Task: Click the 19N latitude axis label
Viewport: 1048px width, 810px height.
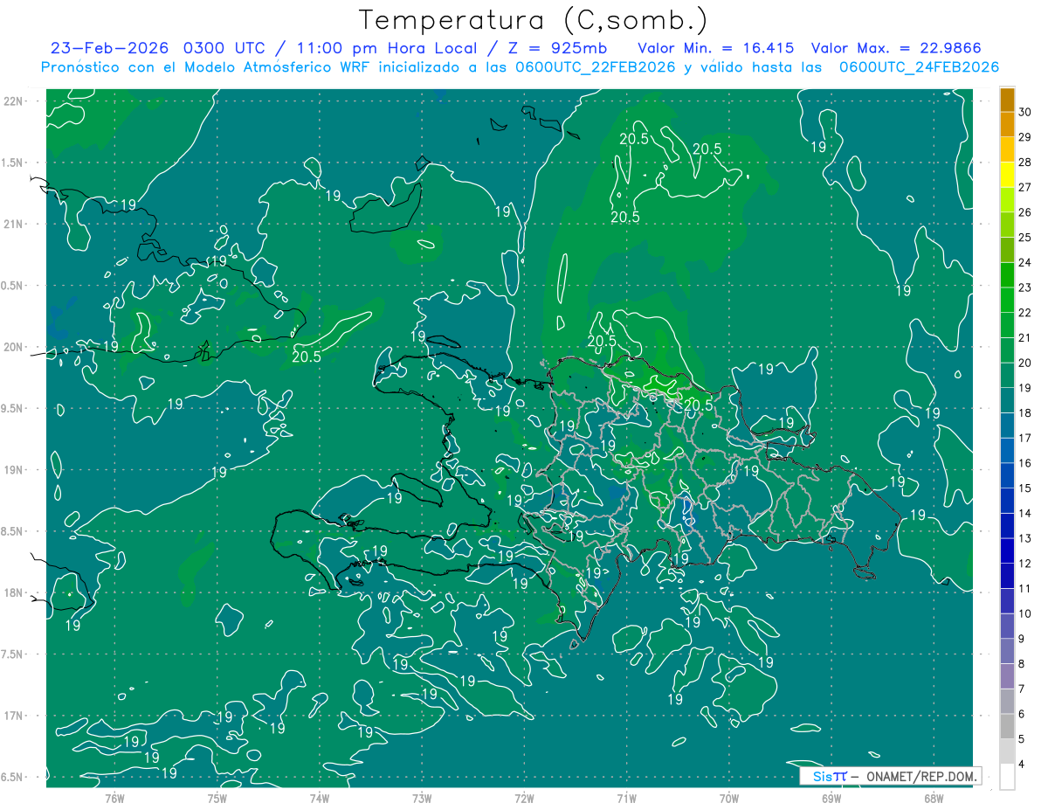Action: click(14, 470)
